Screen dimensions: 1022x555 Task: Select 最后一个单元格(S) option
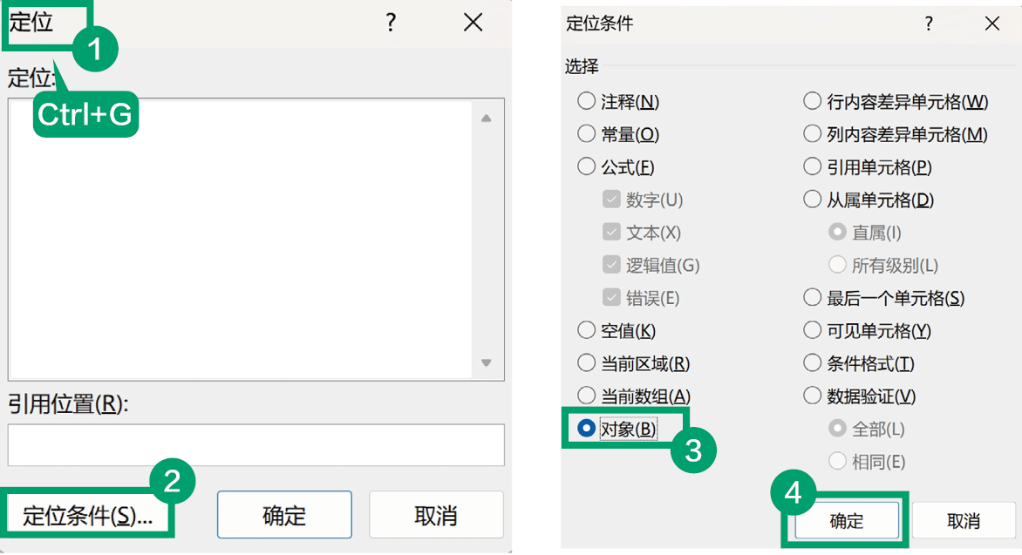click(812, 298)
